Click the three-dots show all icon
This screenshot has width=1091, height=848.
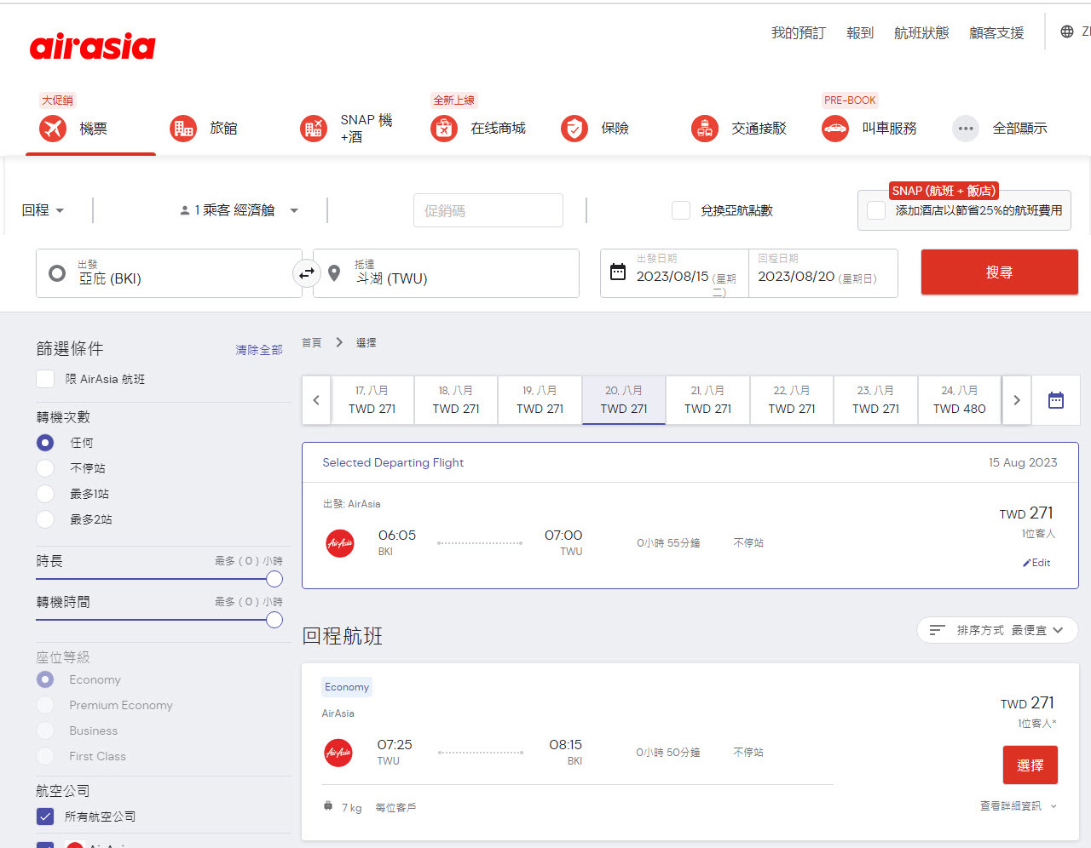coord(966,129)
